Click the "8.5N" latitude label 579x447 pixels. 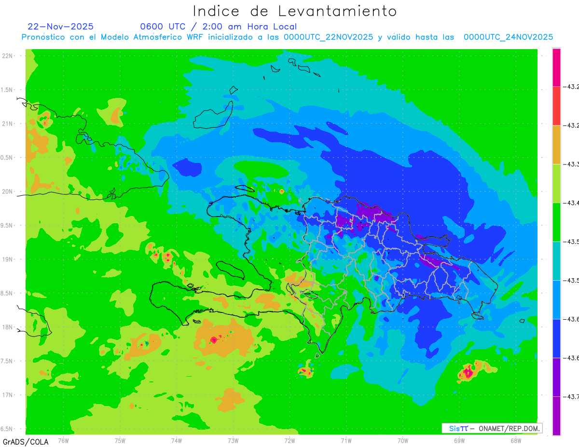(7, 293)
